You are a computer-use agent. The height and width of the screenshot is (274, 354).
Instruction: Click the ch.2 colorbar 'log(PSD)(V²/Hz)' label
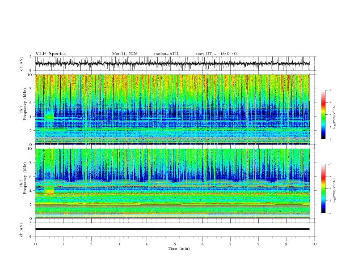(334, 190)
